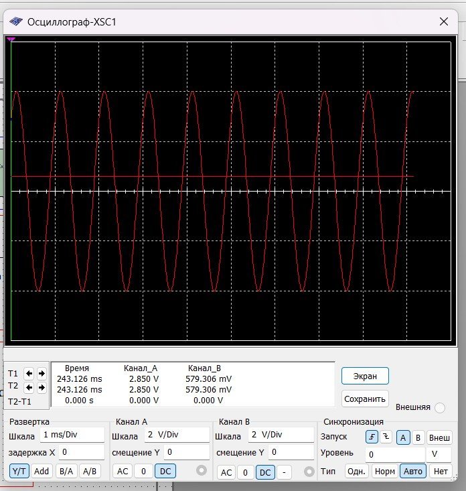The width and height of the screenshot is (466, 491).
Task: Enable DC coupling for Channel B
Action: click(x=265, y=472)
